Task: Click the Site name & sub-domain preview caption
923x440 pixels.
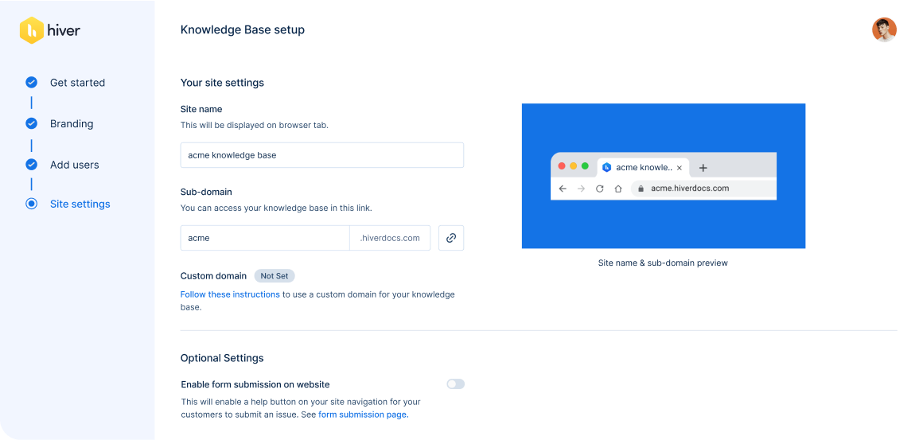Action: point(663,263)
